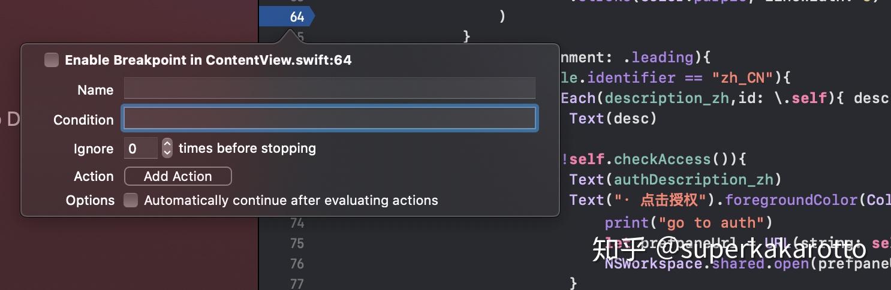Screen dimensions: 891x290
Task: Click the Ignore count number field
Action: (x=140, y=148)
